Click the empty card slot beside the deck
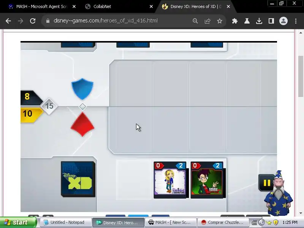 tap(133, 179)
